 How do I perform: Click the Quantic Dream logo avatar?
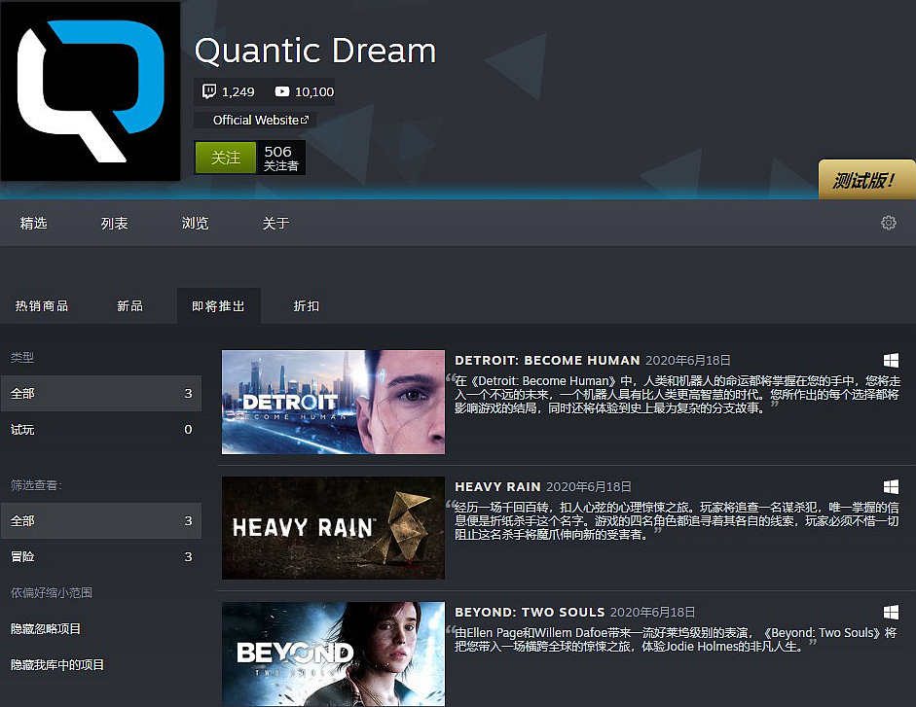[91, 91]
